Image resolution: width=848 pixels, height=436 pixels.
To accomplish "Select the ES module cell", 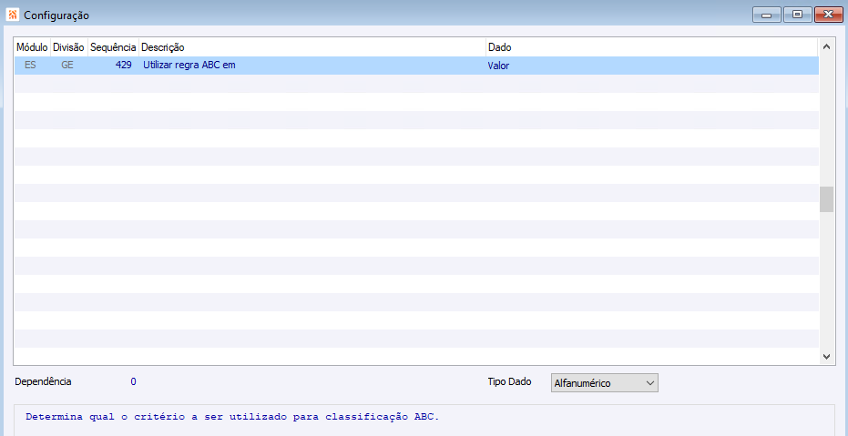I will coord(31,66).
